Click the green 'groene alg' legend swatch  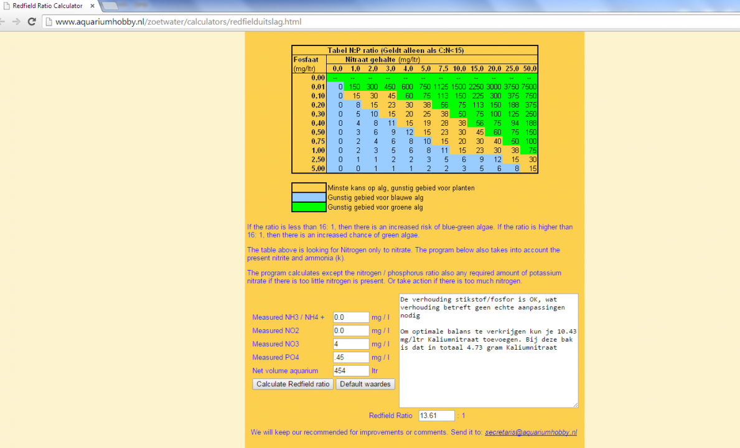pyautogui.click(x=309, y=207)
